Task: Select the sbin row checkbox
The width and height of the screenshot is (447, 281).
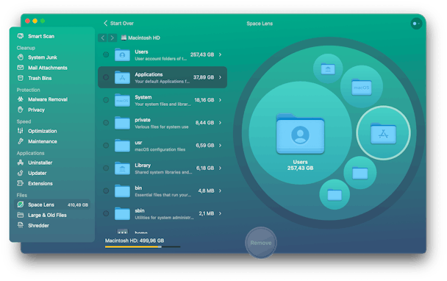Action: (x=106, y=213)
